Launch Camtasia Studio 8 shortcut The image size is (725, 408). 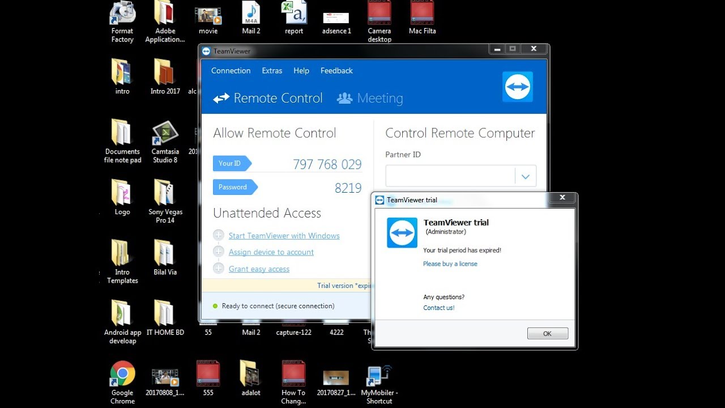pyautogui.click(x=165, y=142)
